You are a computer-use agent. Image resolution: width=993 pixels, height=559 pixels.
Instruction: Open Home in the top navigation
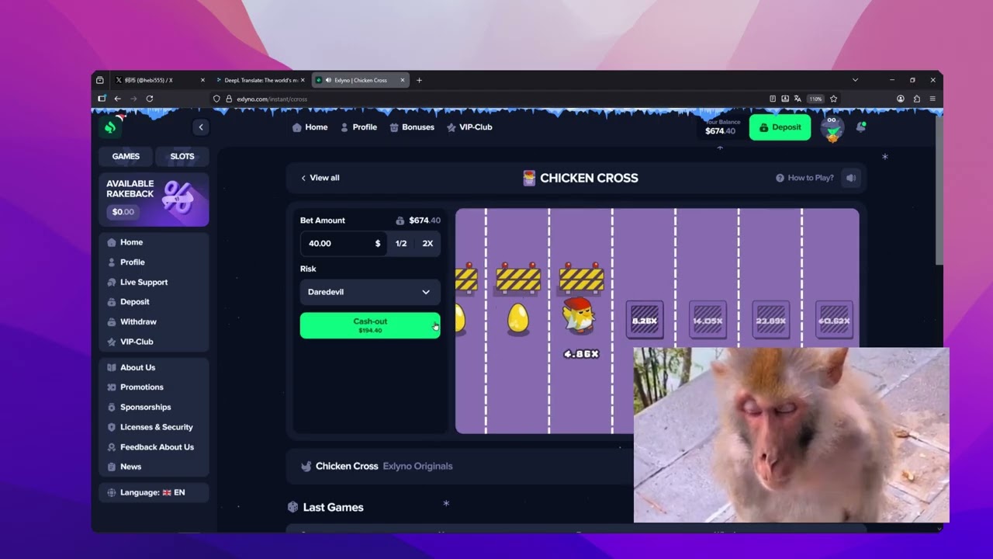coord(310,127)
